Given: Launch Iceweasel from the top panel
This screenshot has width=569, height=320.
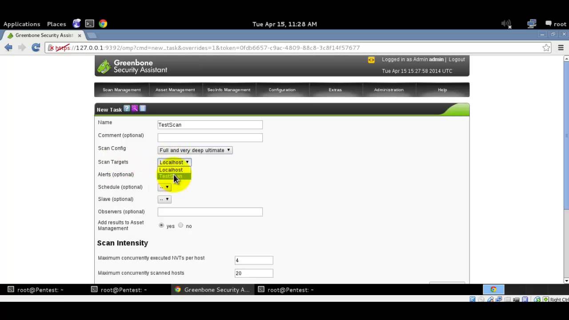Looking at the screenshot, I should 77,24.
